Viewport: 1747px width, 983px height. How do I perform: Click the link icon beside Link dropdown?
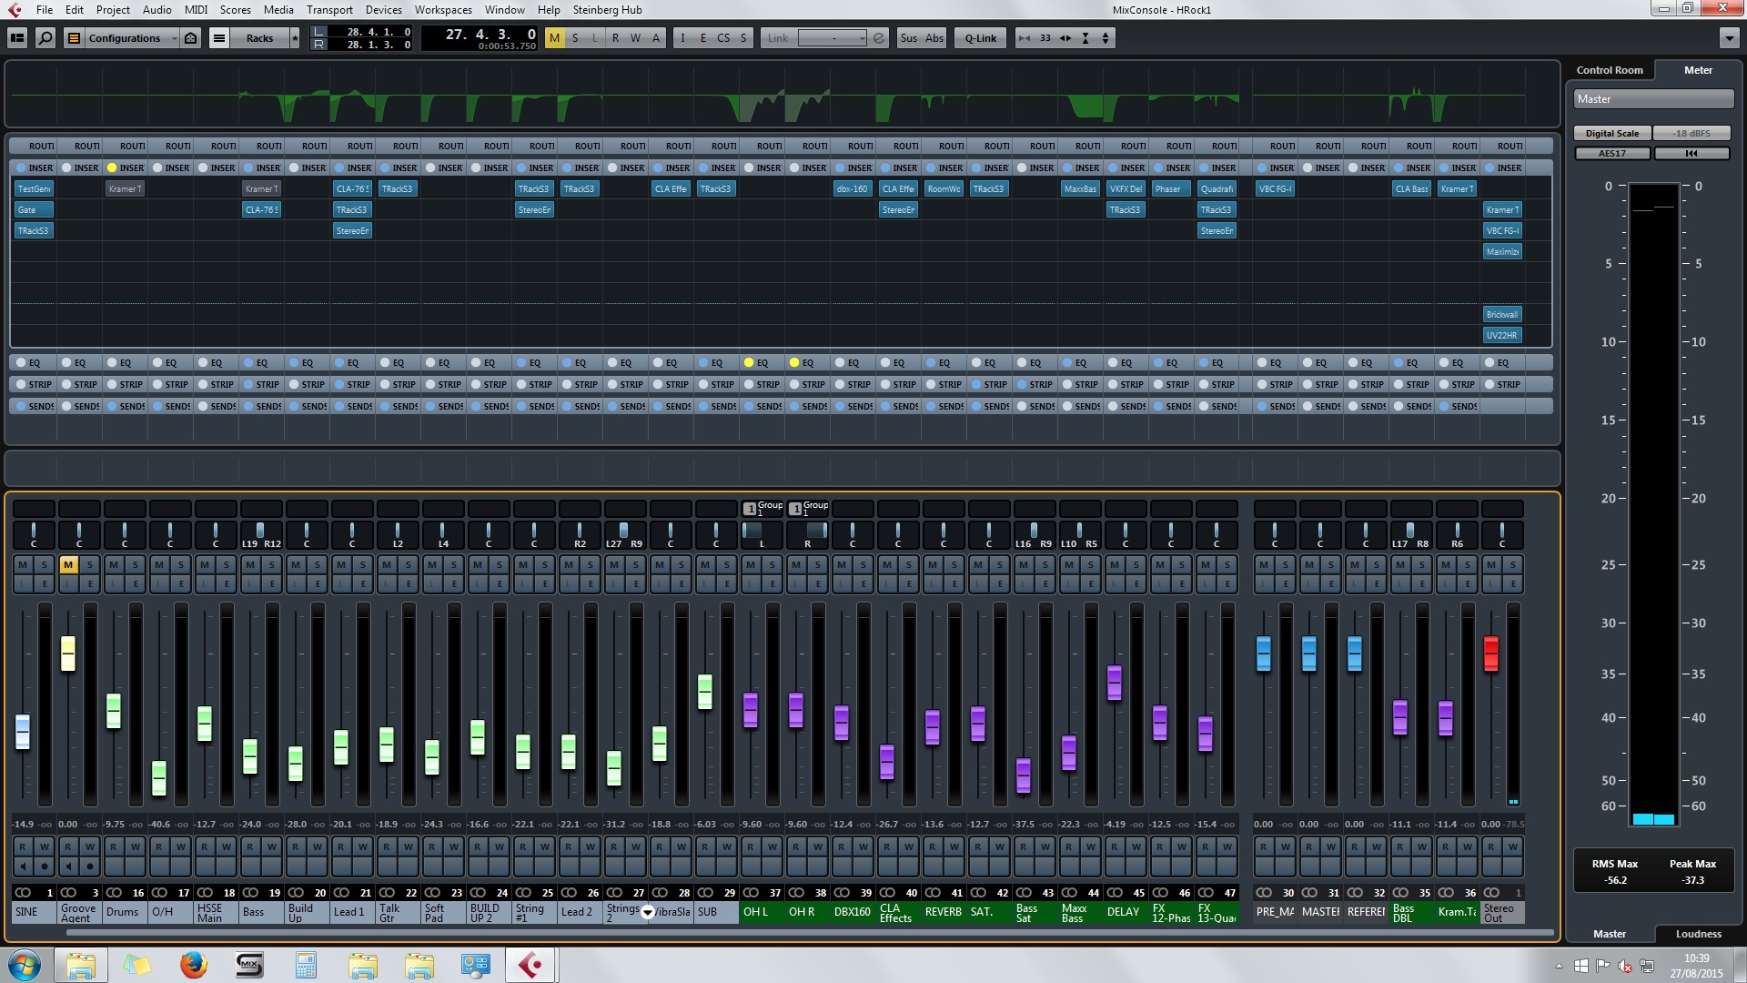878,37
